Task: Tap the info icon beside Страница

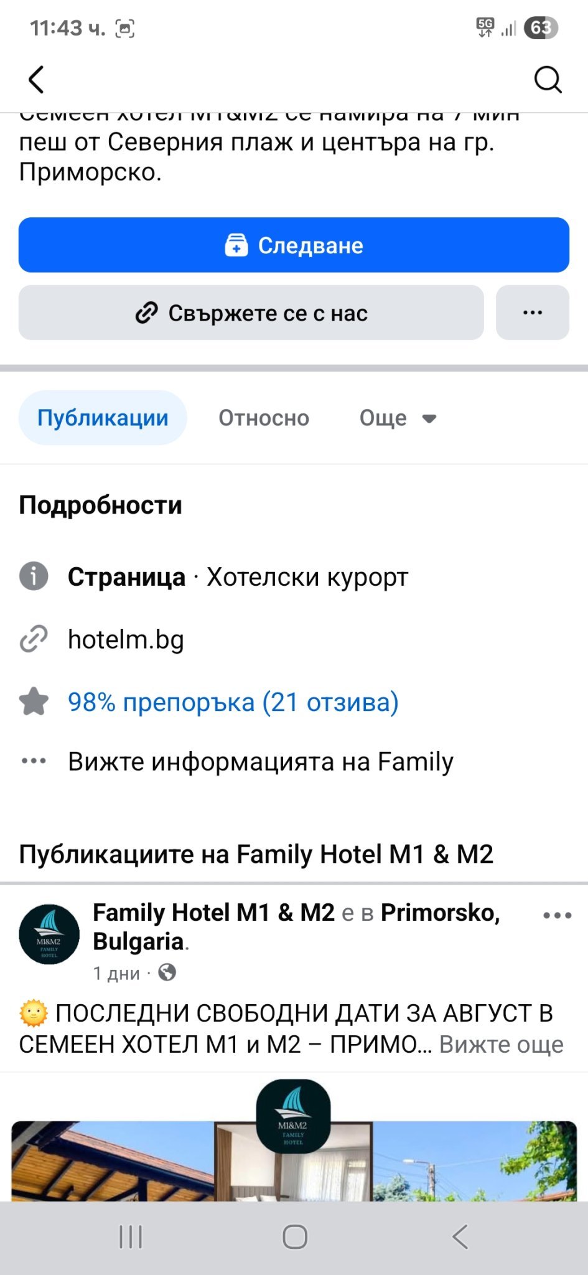Action: pyautogui.click(x=34, y=576)
